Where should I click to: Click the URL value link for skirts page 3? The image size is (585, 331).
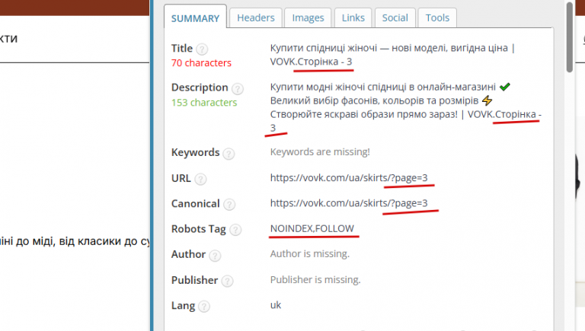click(x=349, y=178)
